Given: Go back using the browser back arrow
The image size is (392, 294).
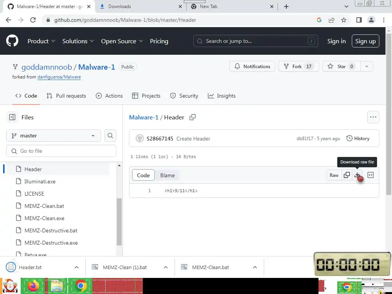Looking at the screenshot, I should [x=8, y=20].
